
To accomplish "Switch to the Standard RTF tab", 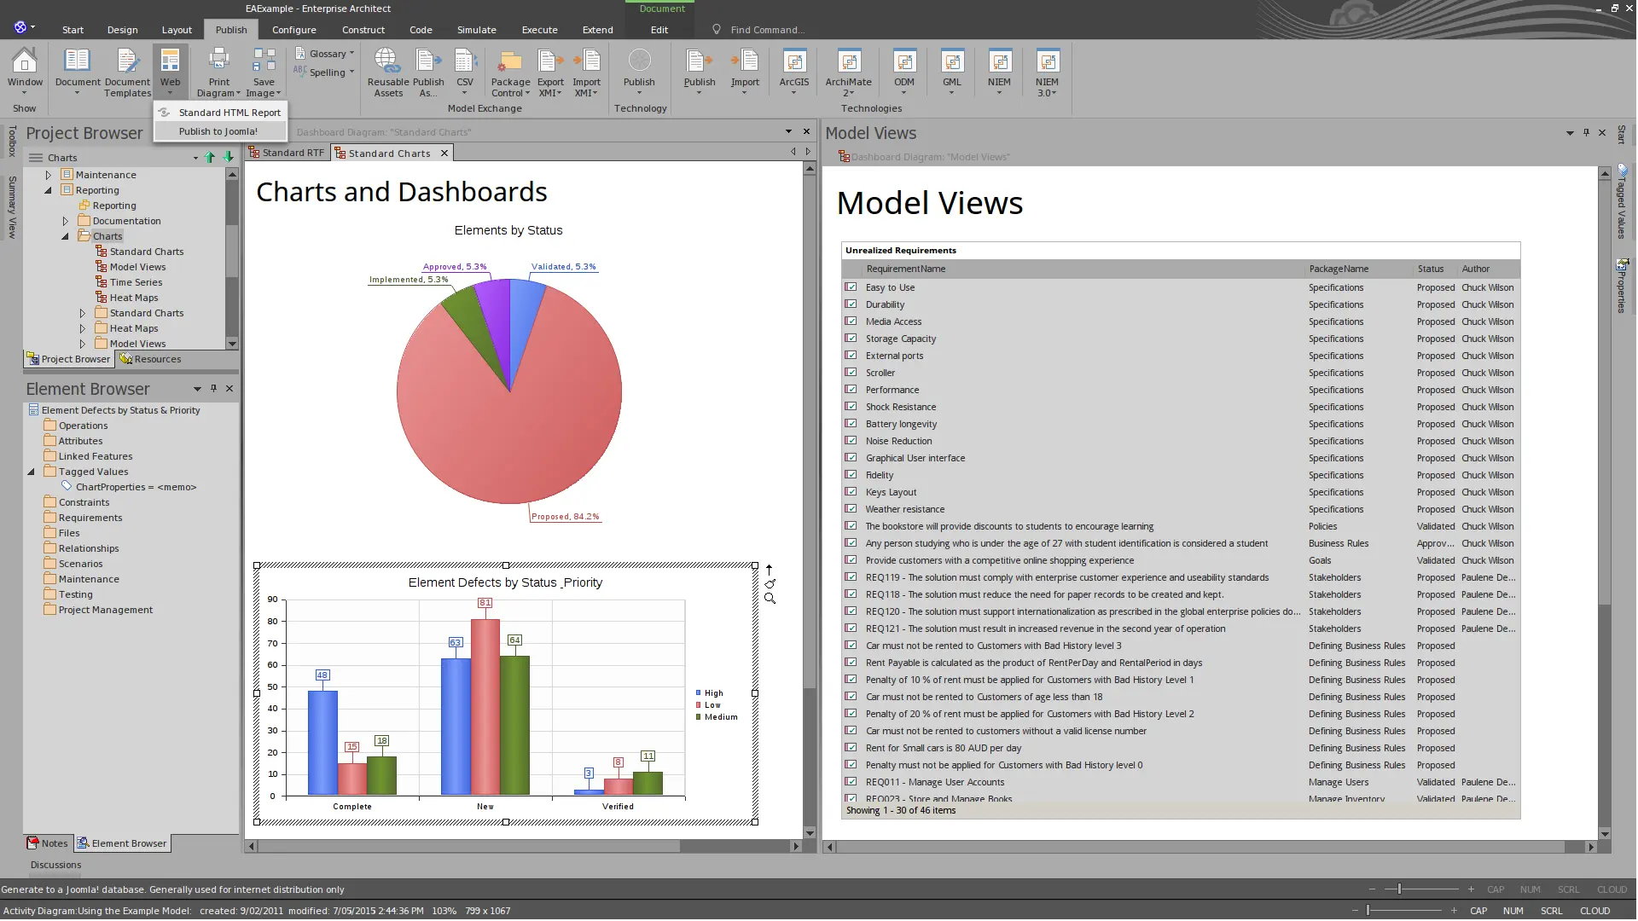I will coord(287,153).
